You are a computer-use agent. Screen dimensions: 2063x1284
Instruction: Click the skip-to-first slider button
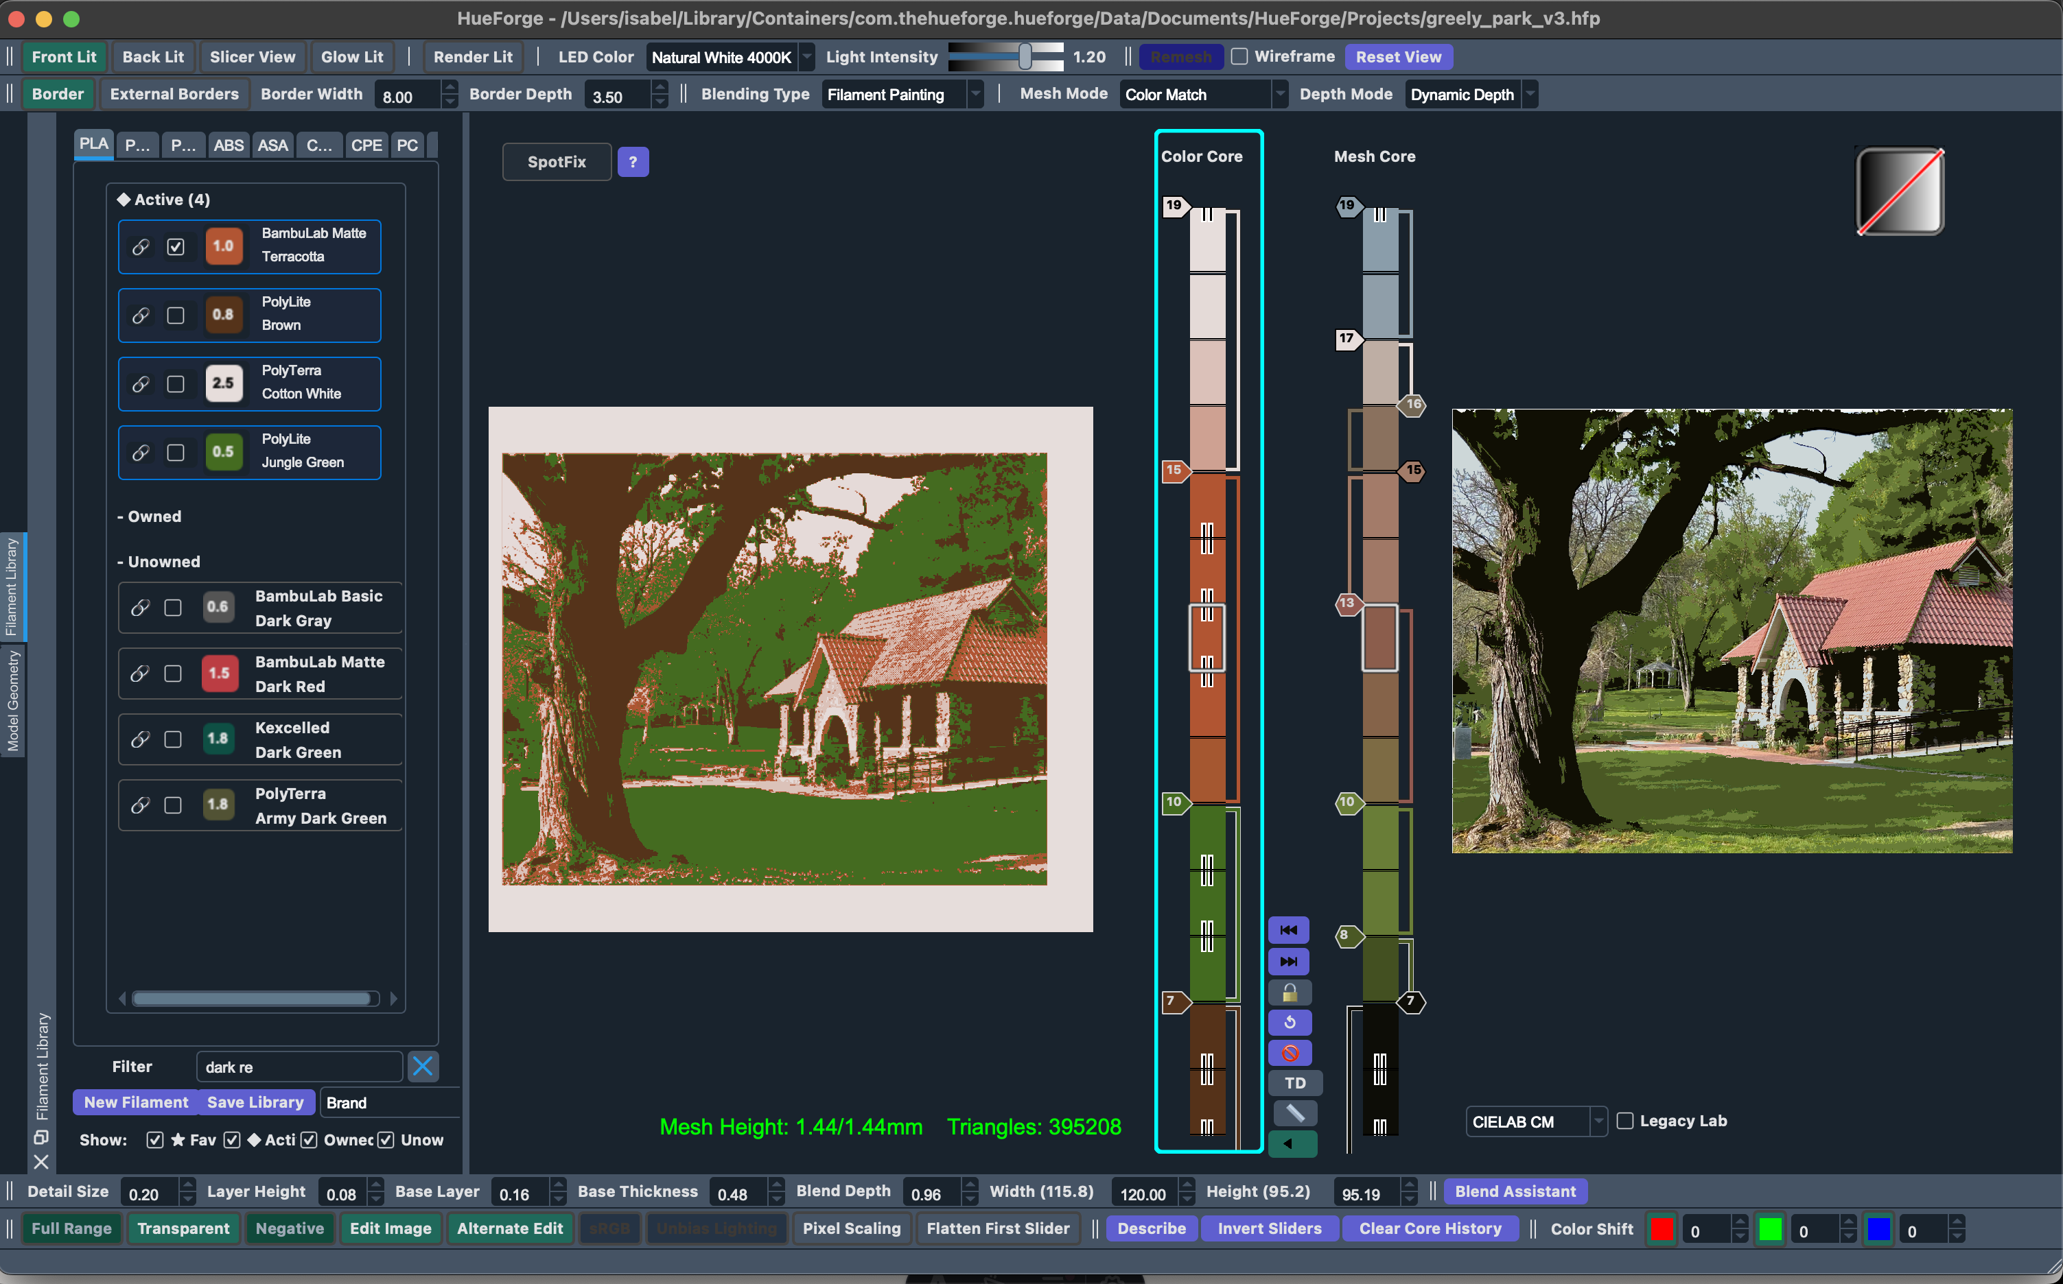click(x=1288, y=930)
